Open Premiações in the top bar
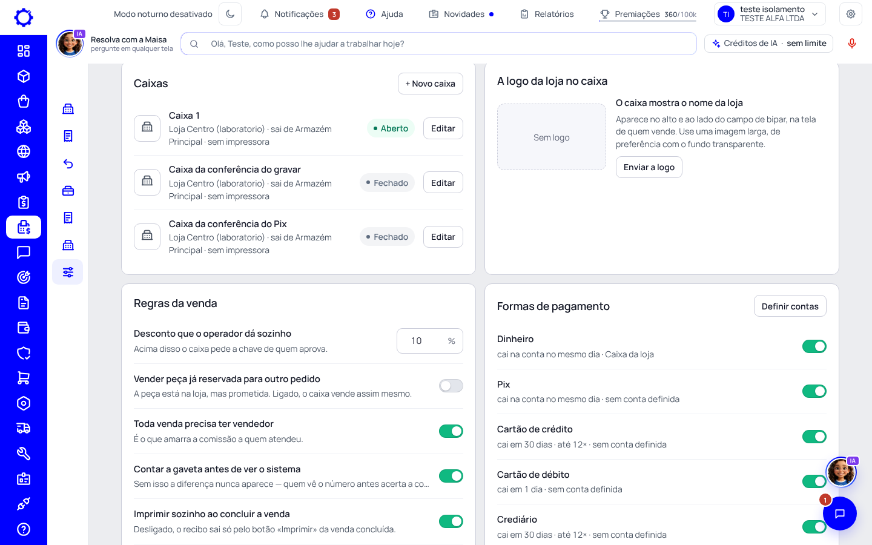The width and height of the screenshot is (872, 545). pos(648,14)
